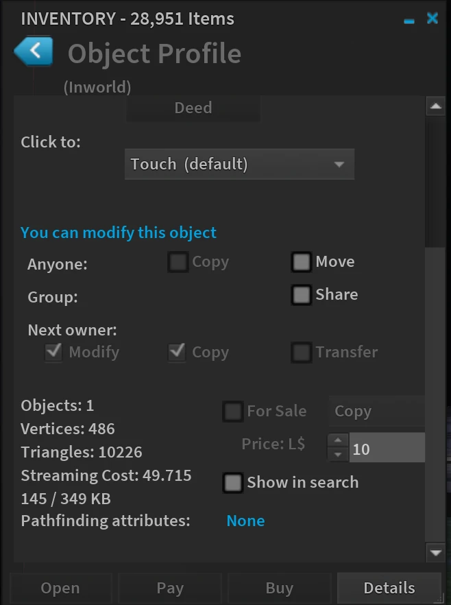451x605 pixels.
Task: Open the Click to action dropdown
Action: coord(239,165)
